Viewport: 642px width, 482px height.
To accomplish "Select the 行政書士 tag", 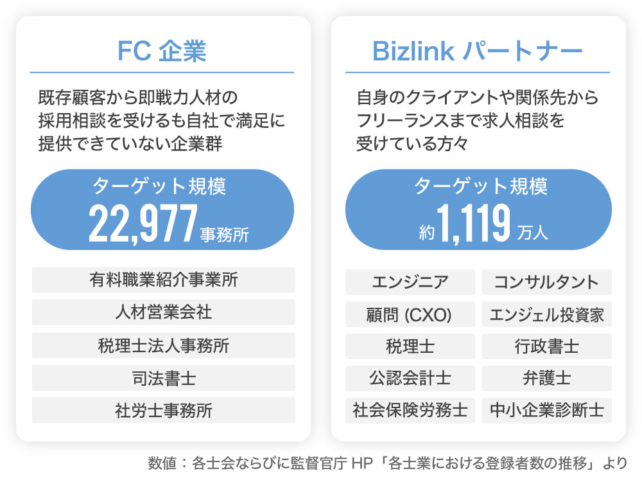I will click(x=546, y=347).
